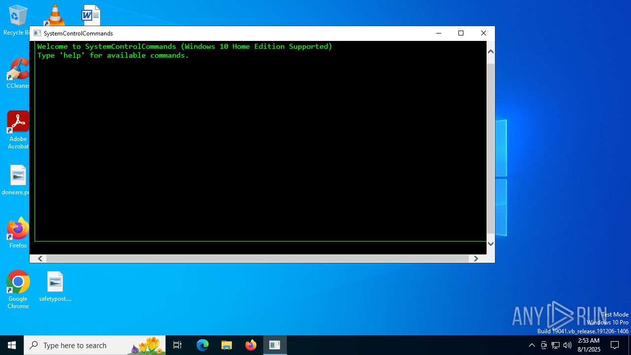
Task: Click the vertical scrollbar thumb
Action: point(491,148)
